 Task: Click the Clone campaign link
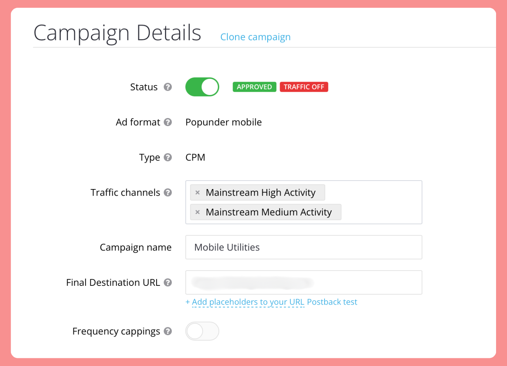[x=255, y=37]
